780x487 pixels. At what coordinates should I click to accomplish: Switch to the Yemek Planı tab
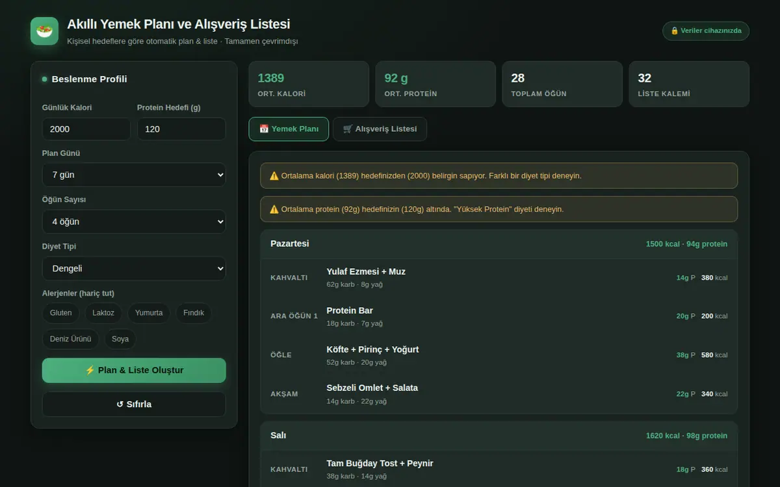289,129
